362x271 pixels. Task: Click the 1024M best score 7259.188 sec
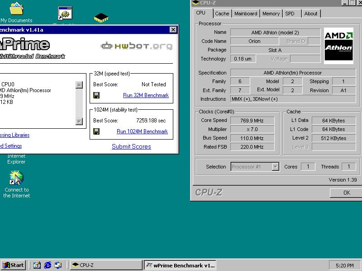click(x=151, y=121)
